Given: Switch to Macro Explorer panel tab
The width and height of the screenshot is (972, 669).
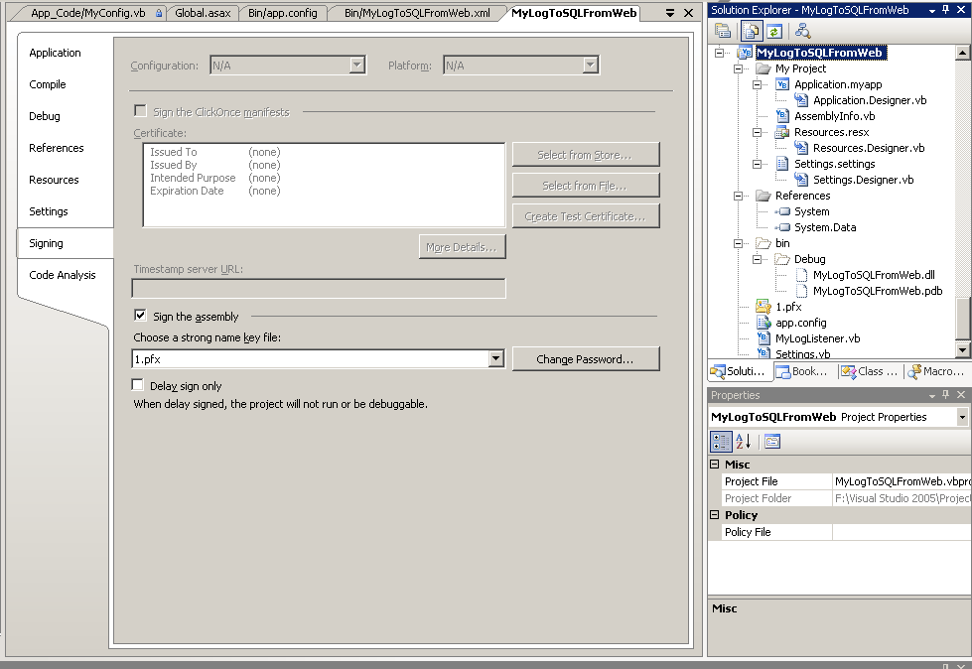Looking at the screenshot, I should (x=936, y=371).
